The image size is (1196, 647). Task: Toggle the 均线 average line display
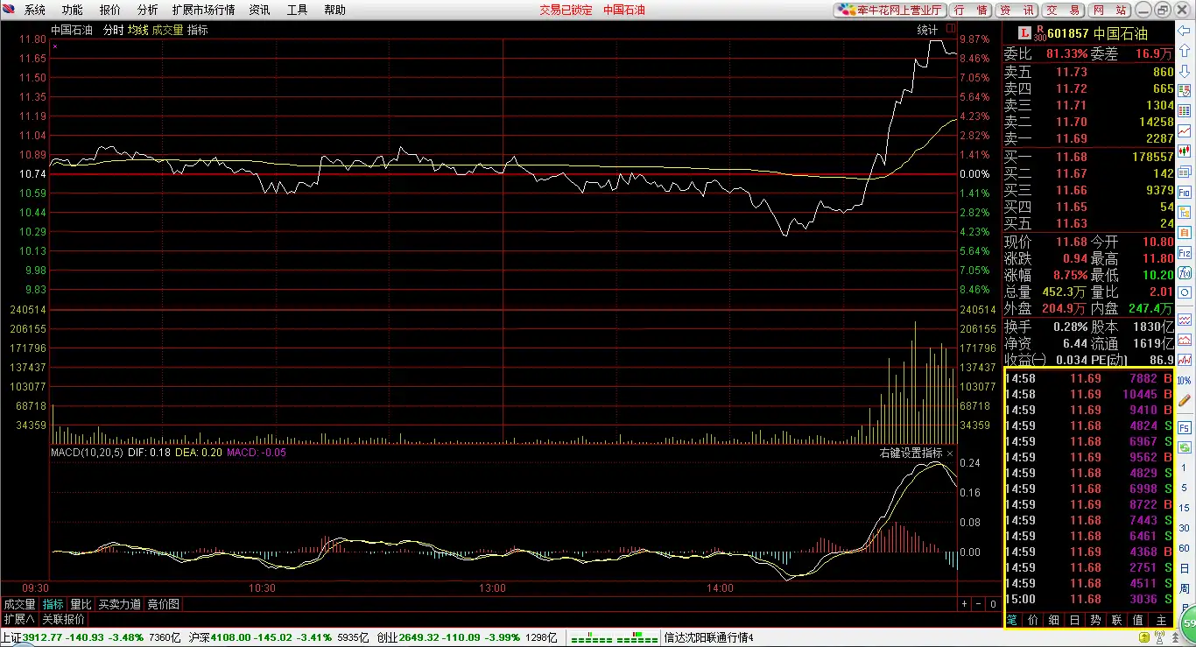coord(138,30)
